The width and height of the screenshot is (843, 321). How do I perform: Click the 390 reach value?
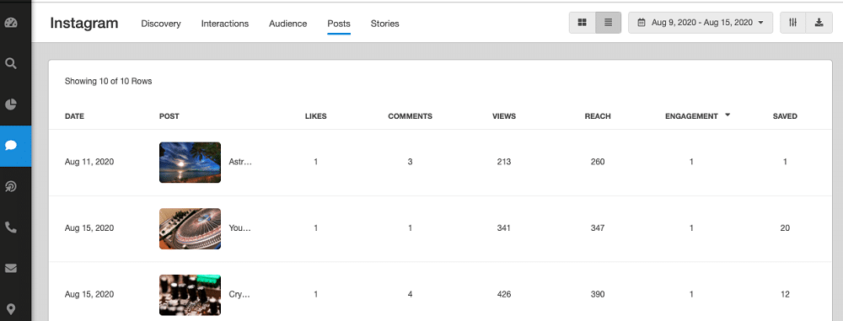pos(598,295)
